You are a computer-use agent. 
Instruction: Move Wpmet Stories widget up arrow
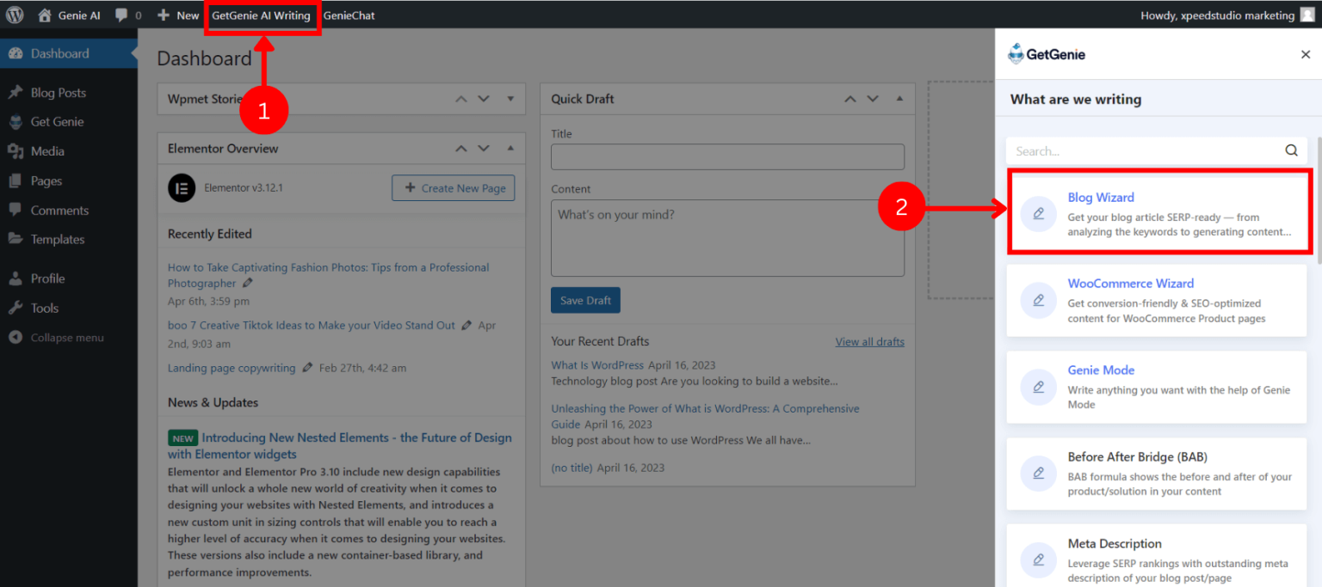(x=461, y=99)
